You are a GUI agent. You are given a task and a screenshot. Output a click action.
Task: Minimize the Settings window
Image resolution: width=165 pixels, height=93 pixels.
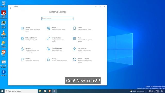(96, 7)
